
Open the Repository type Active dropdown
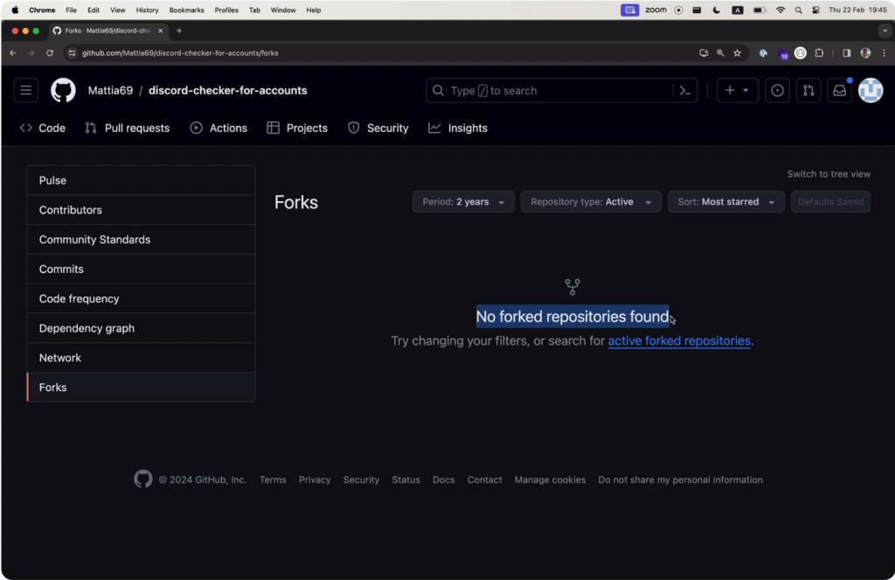(590, 201)
